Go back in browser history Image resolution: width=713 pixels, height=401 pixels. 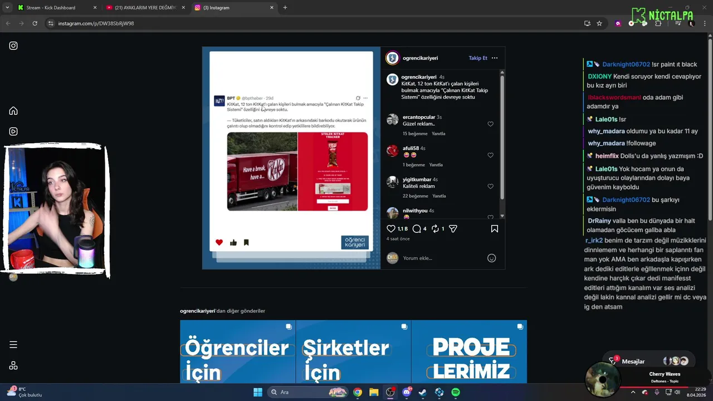tap(8, 23)
